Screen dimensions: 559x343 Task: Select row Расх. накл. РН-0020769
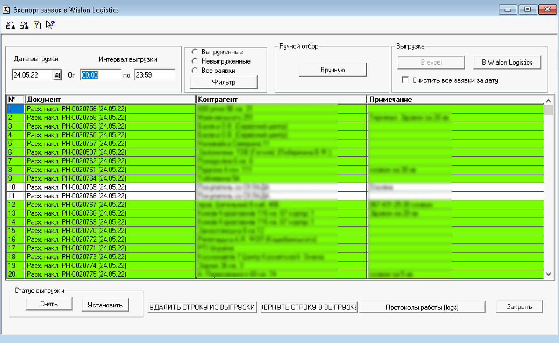[x=275, y=222]
